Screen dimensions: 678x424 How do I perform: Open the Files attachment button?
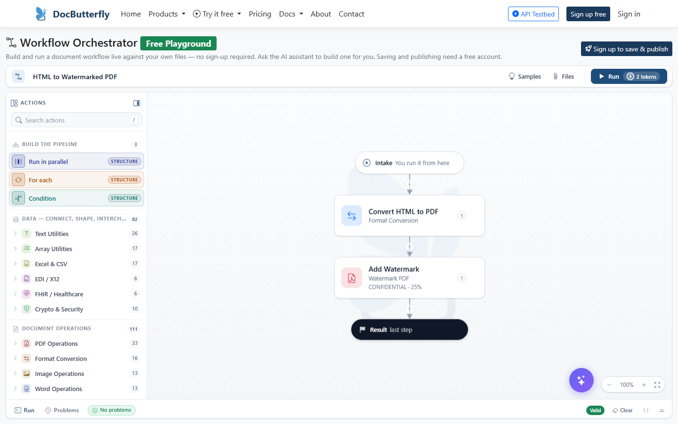(x=563, y=76)
